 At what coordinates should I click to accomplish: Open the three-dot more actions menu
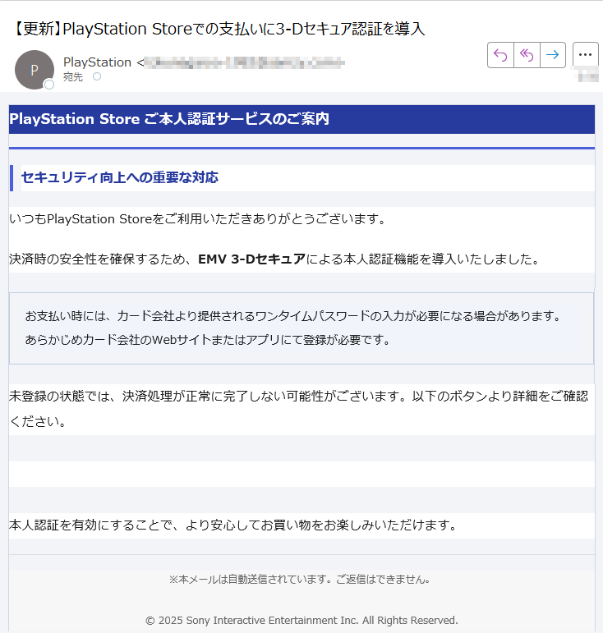tap(585, 55)
